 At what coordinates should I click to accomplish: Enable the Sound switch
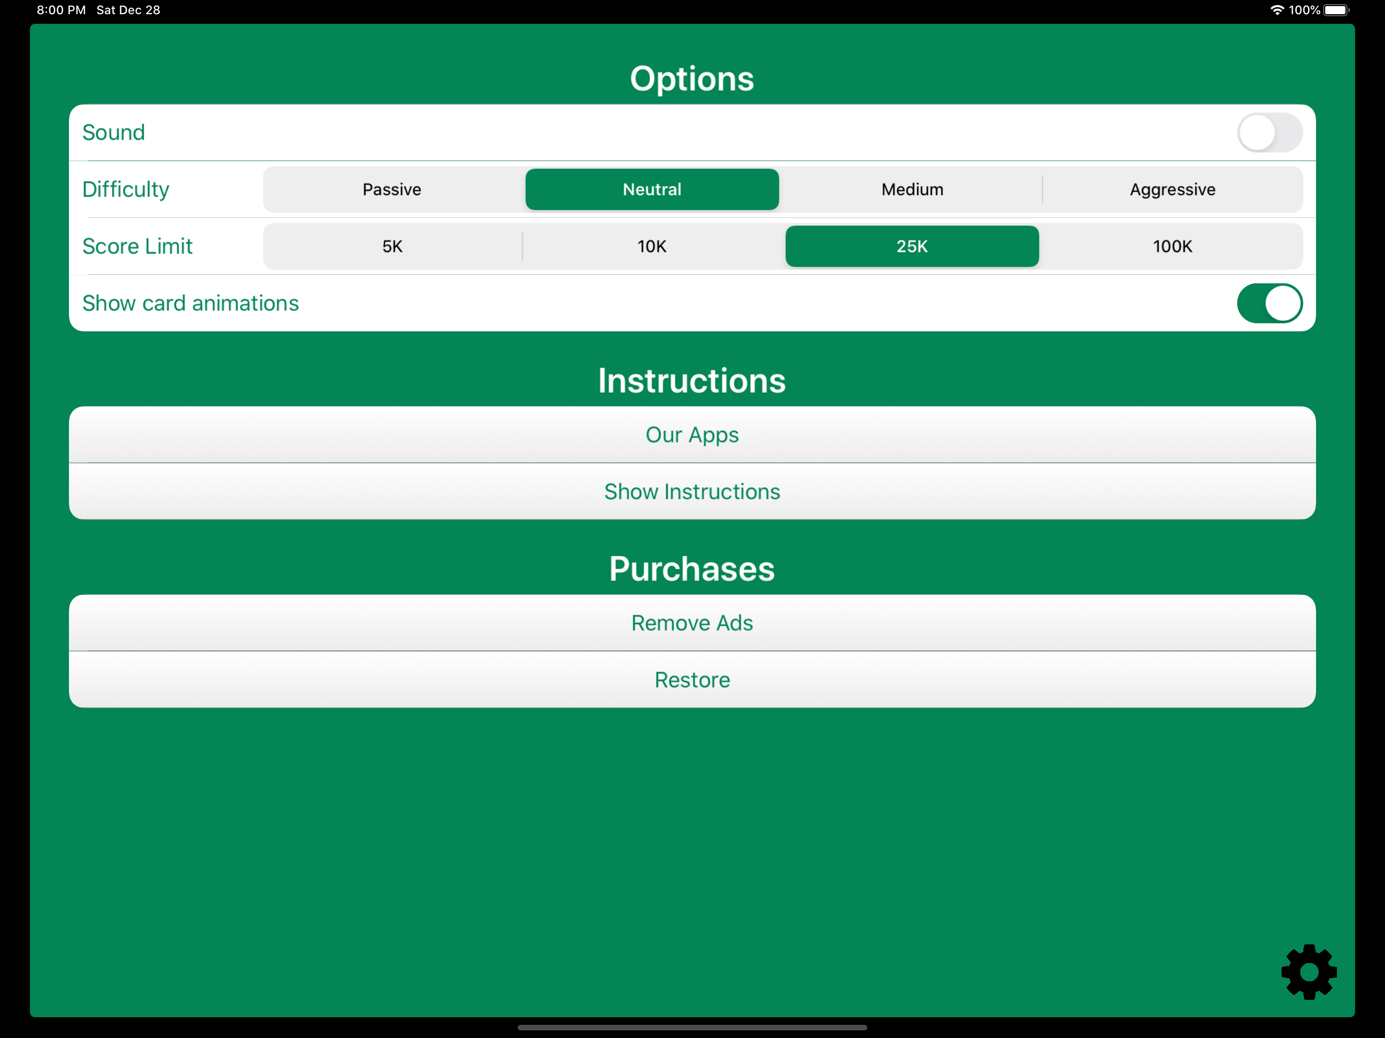click(x=1269, y=132)
